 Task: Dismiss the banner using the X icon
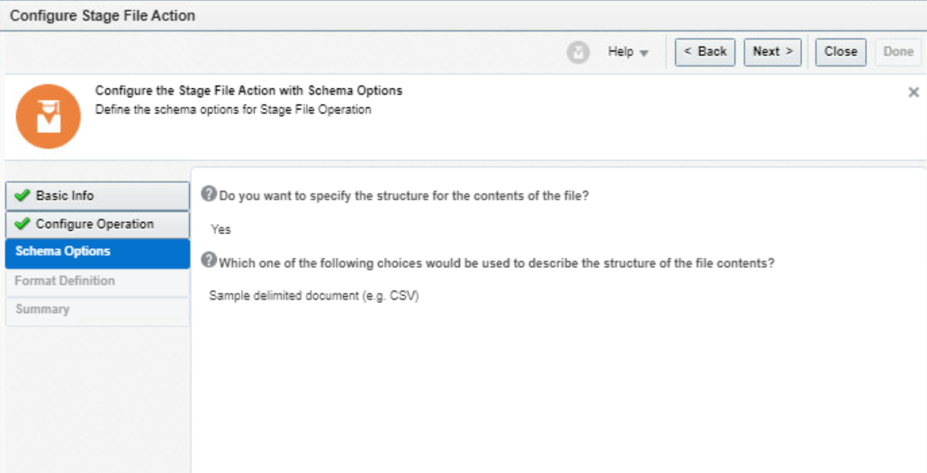point(913,93)
